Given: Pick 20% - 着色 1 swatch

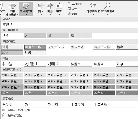Looking at the screenshot, I should tap(12, 75).
